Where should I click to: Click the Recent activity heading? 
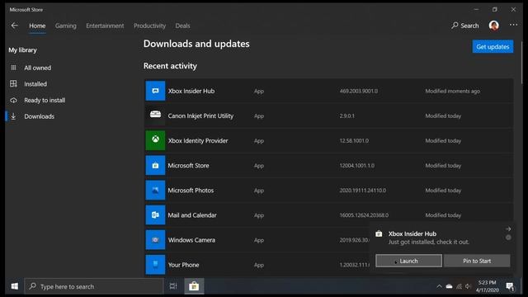pos(170,66)
